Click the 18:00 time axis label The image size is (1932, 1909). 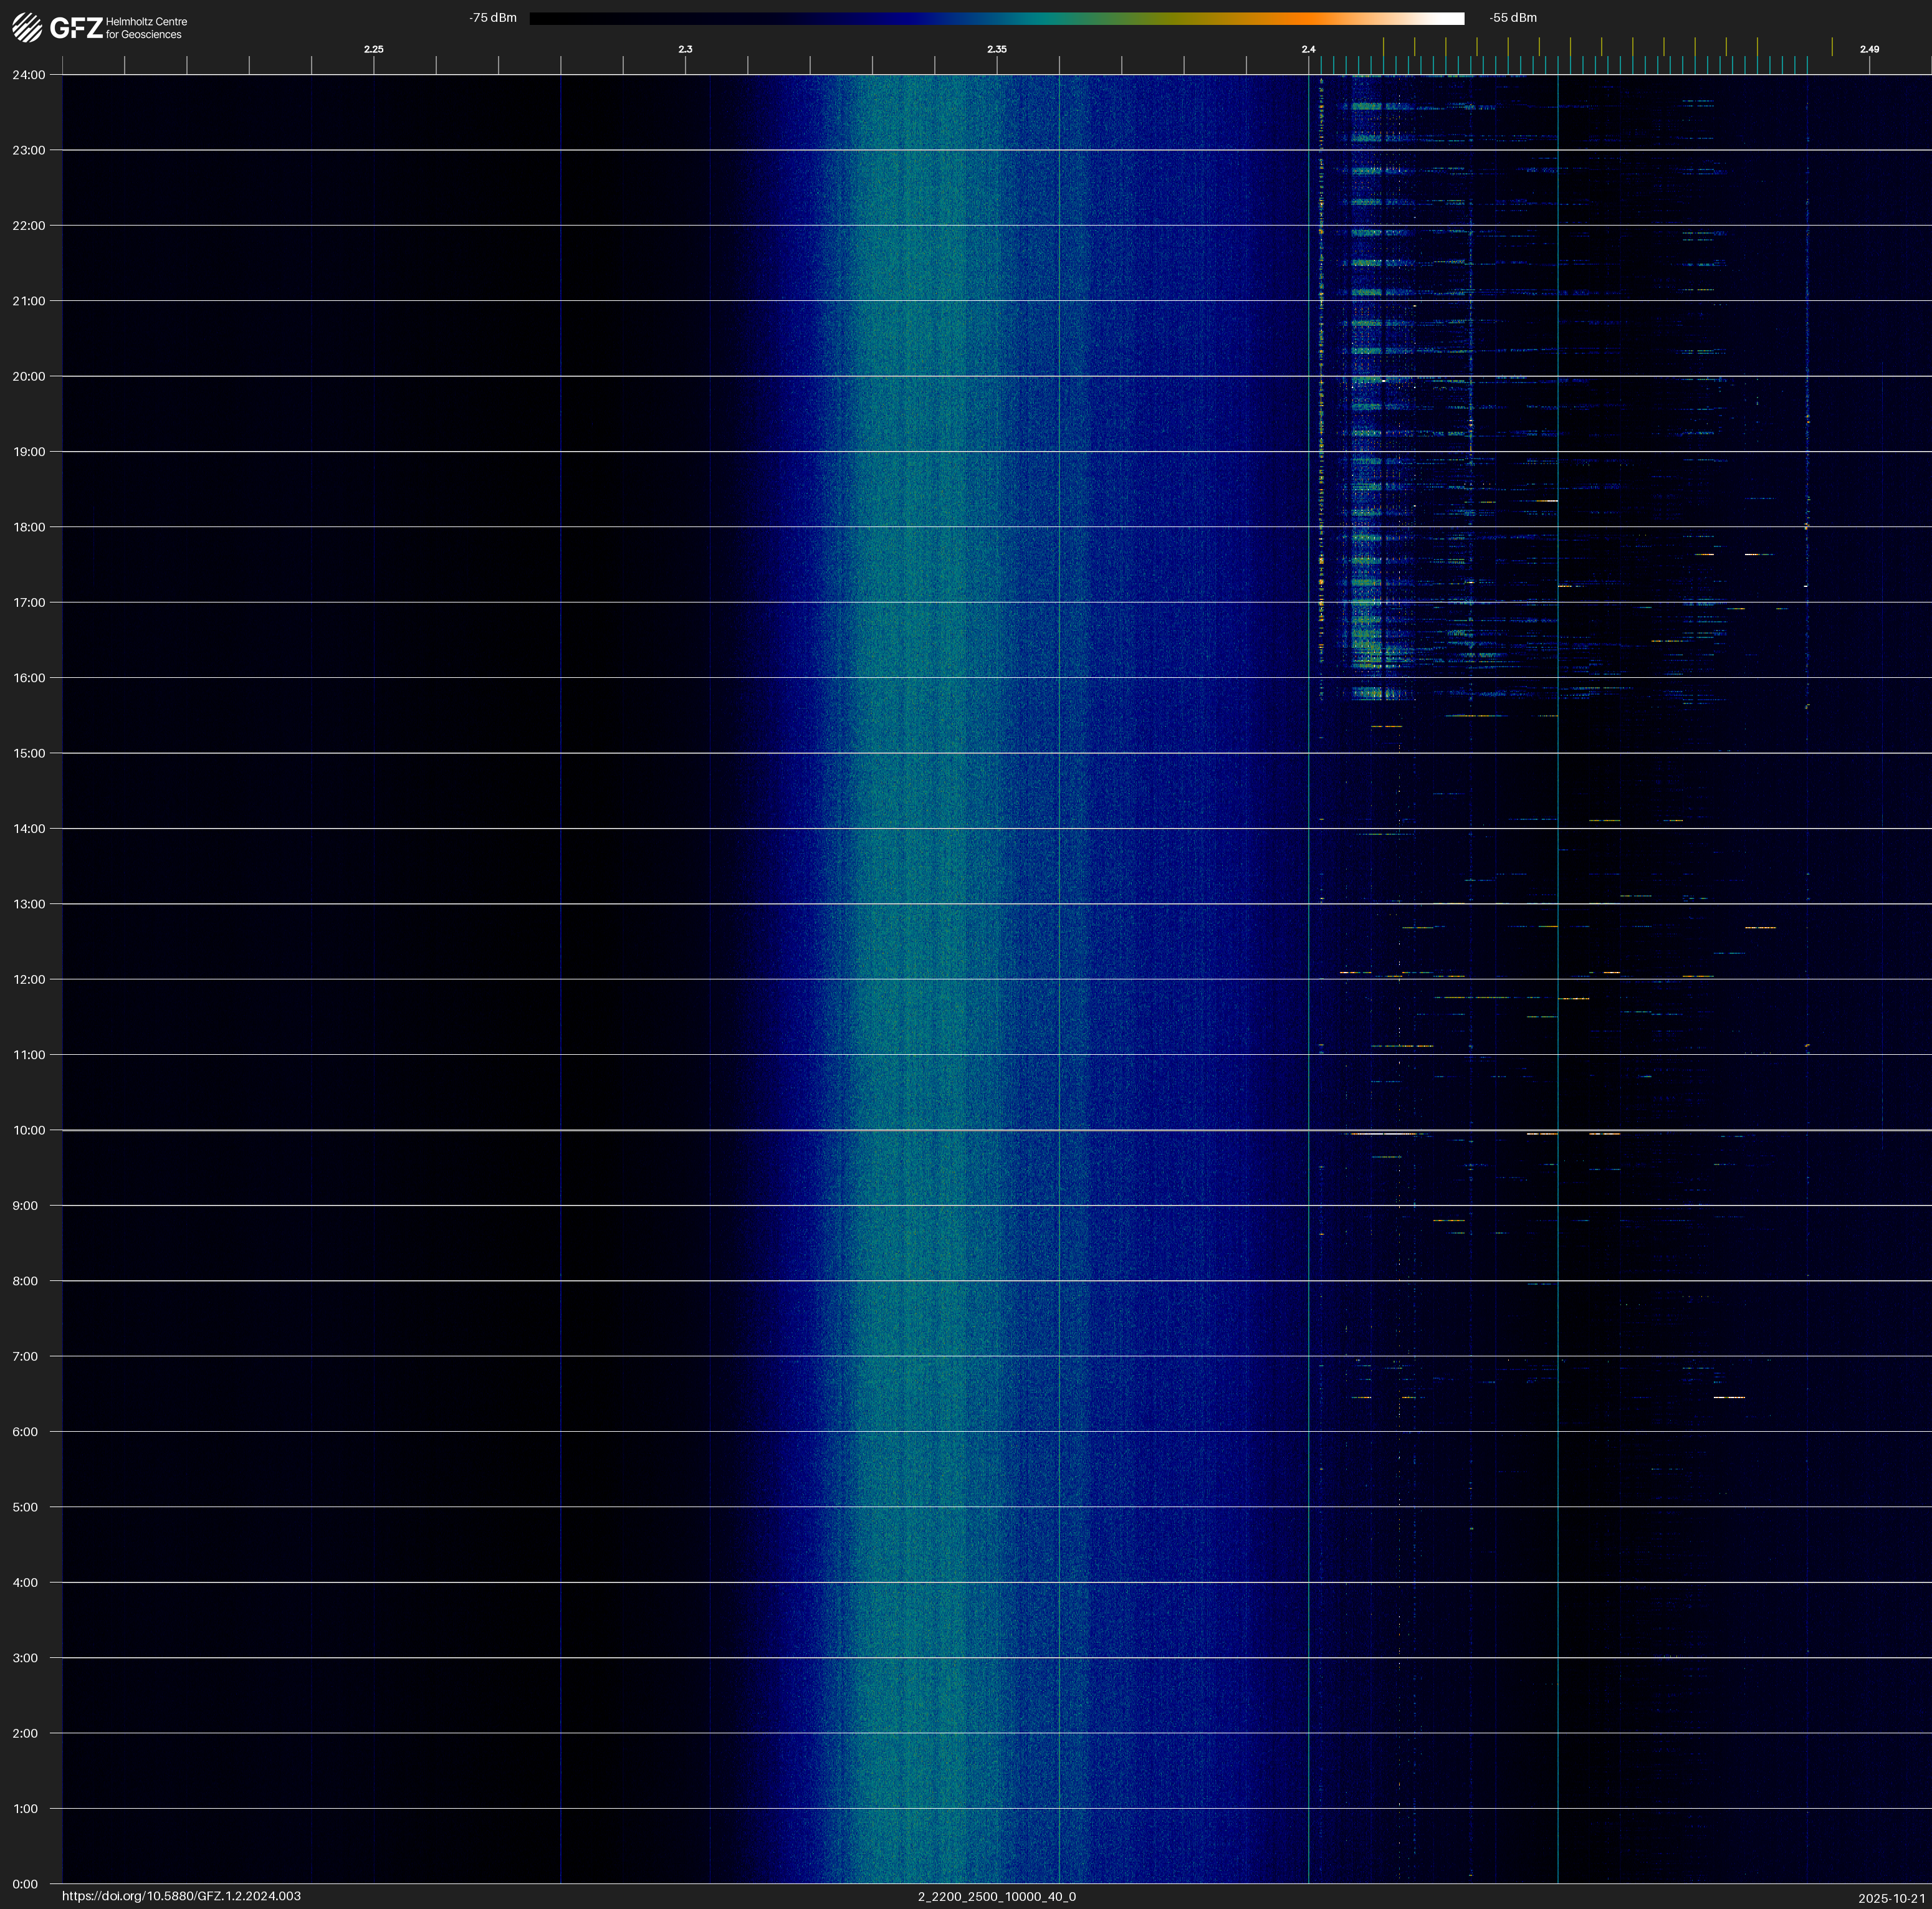(29, 526)
